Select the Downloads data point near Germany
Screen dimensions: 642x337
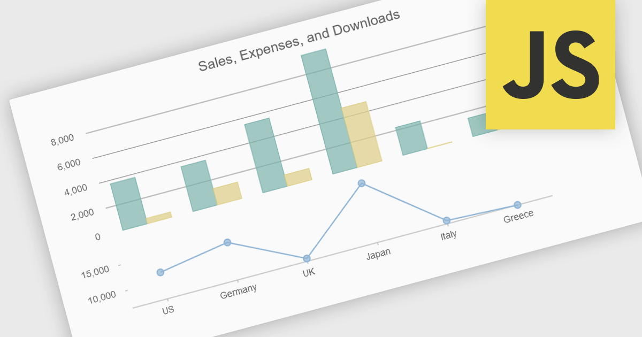click(228, 242)
